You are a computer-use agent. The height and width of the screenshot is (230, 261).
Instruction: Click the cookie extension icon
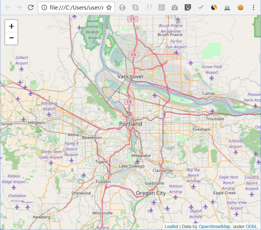pos(240,7)
